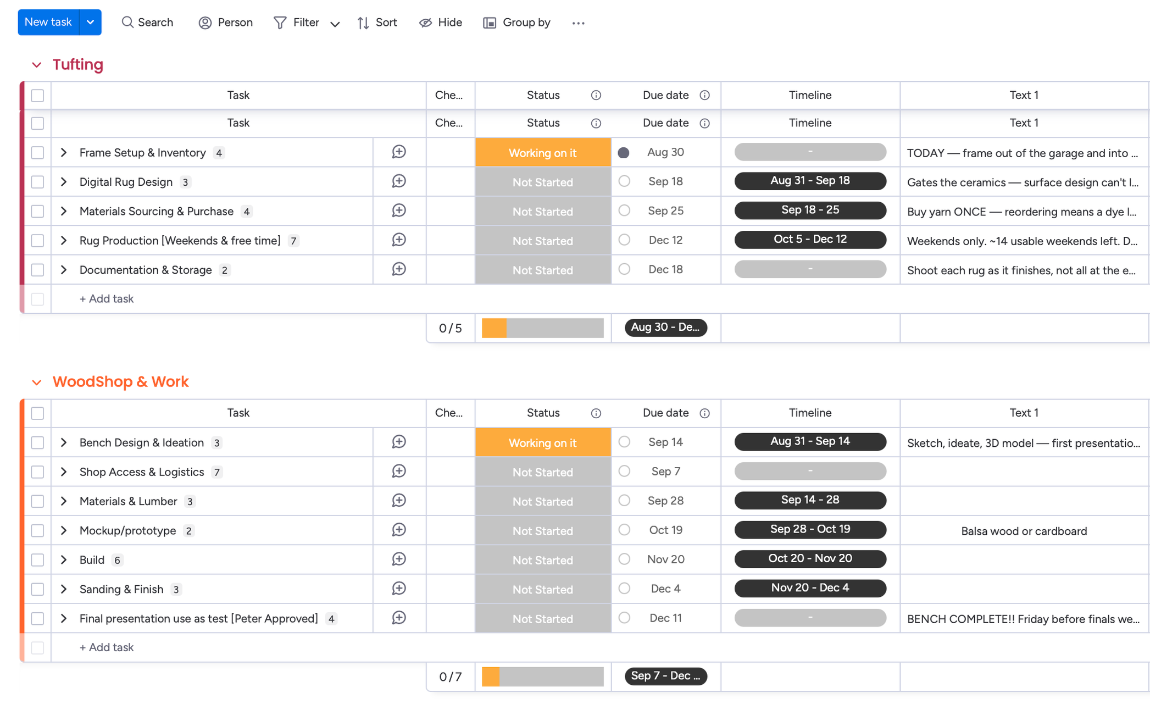Click the Text 1 column header in WoodShop
1150x704 pixels.
[1024, 413]
